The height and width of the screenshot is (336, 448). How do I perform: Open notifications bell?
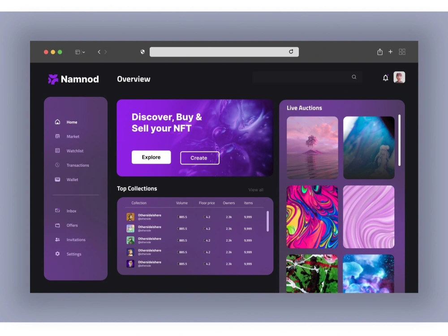pos(385,78)
